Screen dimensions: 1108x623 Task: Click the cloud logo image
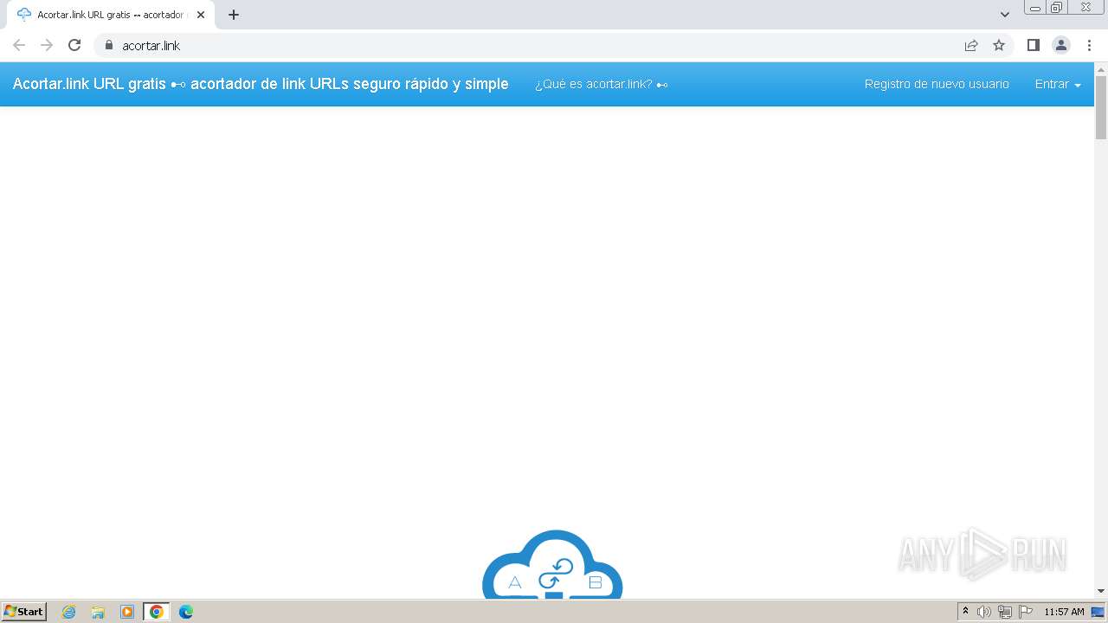(x=552, y=564)
